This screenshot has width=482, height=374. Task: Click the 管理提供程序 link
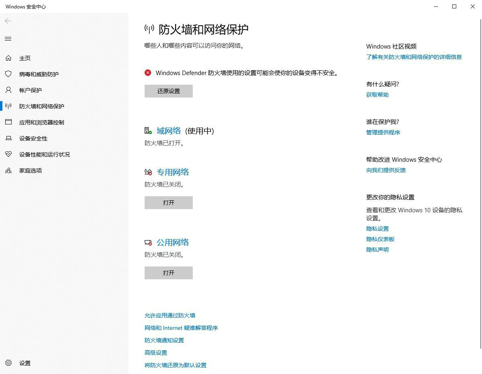coord(383,132)
